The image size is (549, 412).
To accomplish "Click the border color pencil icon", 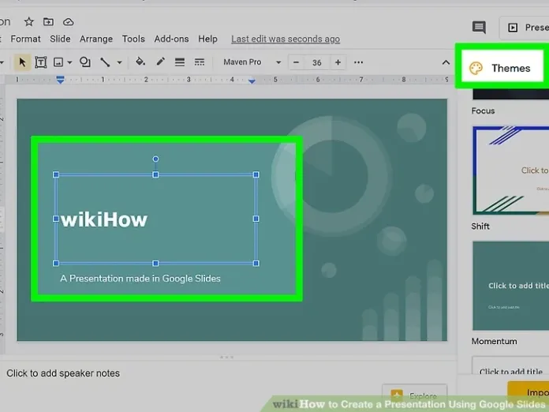I will pyautogui.click(x=160, y=62).
